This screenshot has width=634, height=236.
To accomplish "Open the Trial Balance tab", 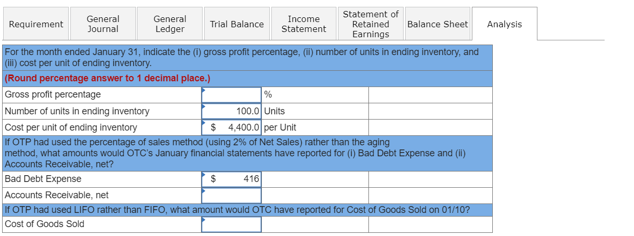I will [x=237, y=24].
